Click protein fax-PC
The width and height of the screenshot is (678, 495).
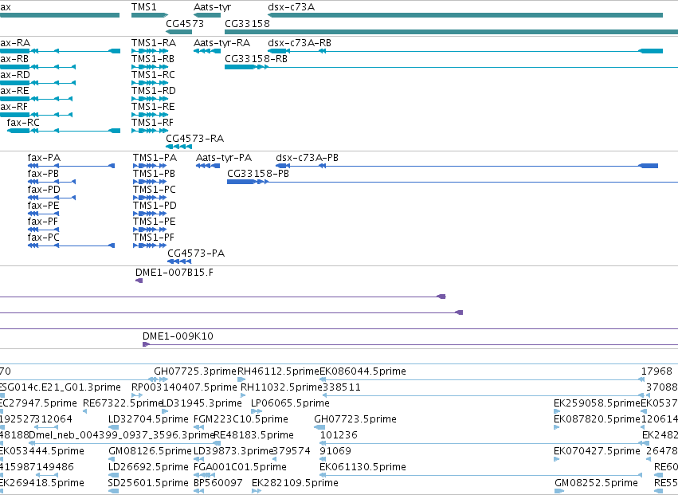pyautogui.click(x=44, y=238)
